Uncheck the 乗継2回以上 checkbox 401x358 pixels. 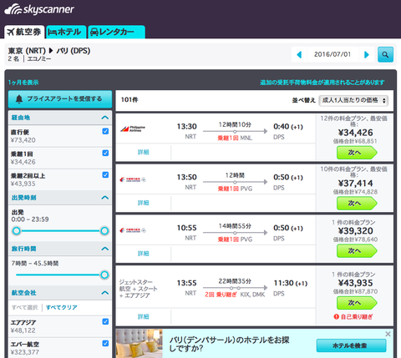pyautogui.click(x=105, y=174)
